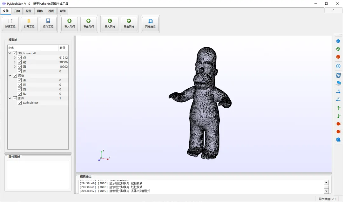Toggle the DefaultPart checkbox
Viewport: 343px width, 202px height.
coord(20,103)
